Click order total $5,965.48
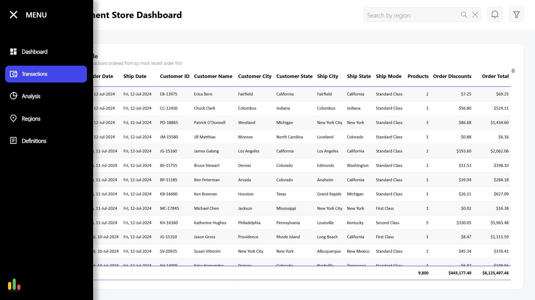 click(499, 223)
